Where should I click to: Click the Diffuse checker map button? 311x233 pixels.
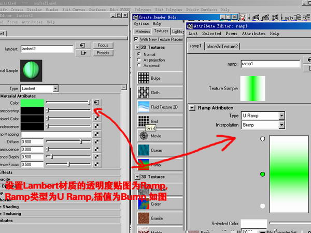coord(96,142)
